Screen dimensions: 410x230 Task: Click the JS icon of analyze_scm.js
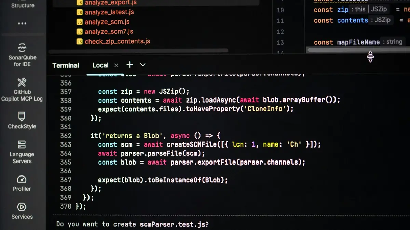tap(80, 22)
